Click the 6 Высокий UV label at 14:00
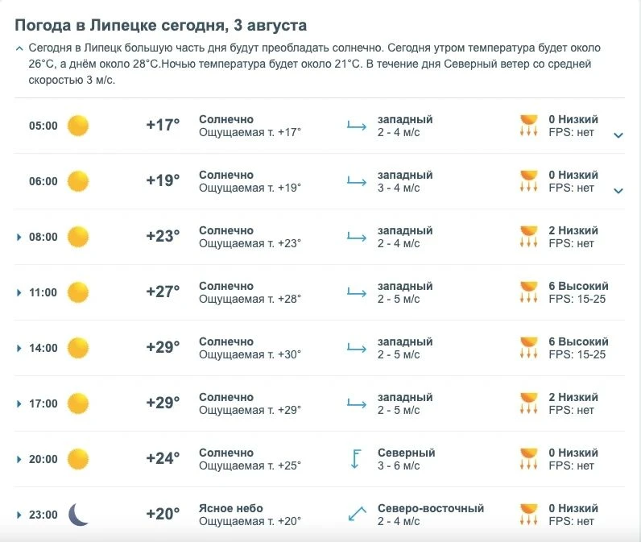 (578, 341)
